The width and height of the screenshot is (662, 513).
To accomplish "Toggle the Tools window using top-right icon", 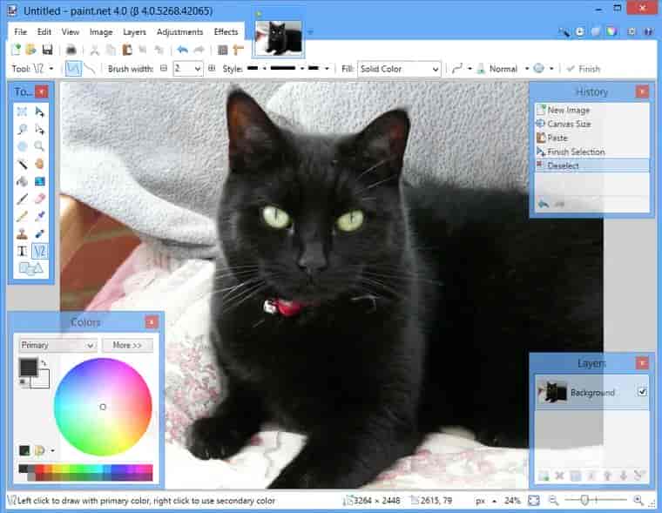I will (x=564, y=31).
